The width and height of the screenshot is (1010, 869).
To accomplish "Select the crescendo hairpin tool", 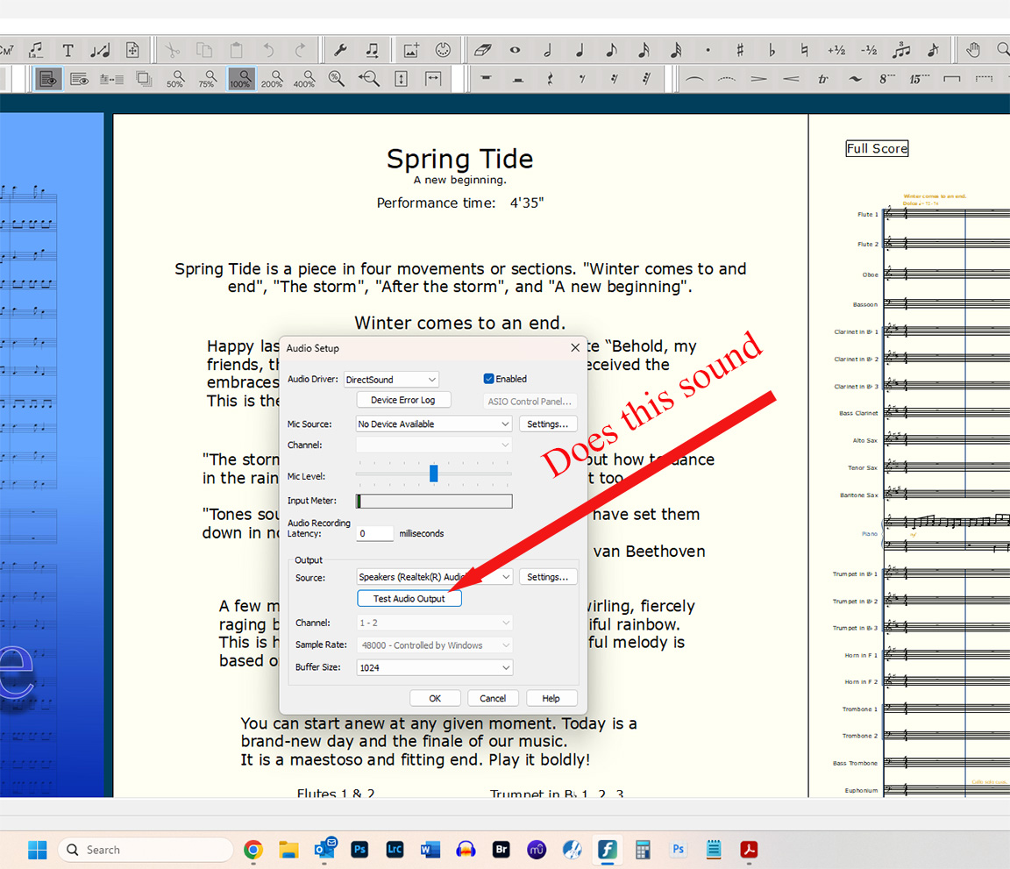I will click(x=791, y=79).
